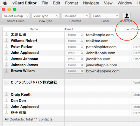
Task: Click the status text showing total 11 contacts
Action: click(29, 119)
